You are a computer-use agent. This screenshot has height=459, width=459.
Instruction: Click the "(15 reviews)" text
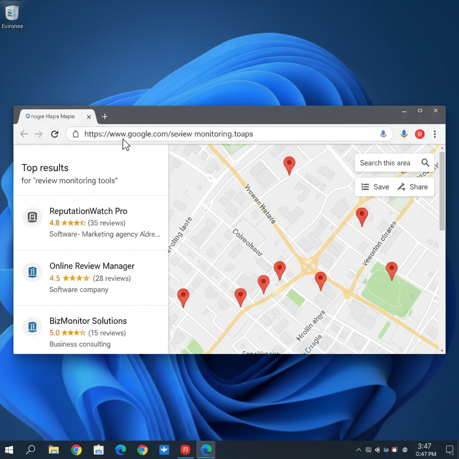click(107, 333)
